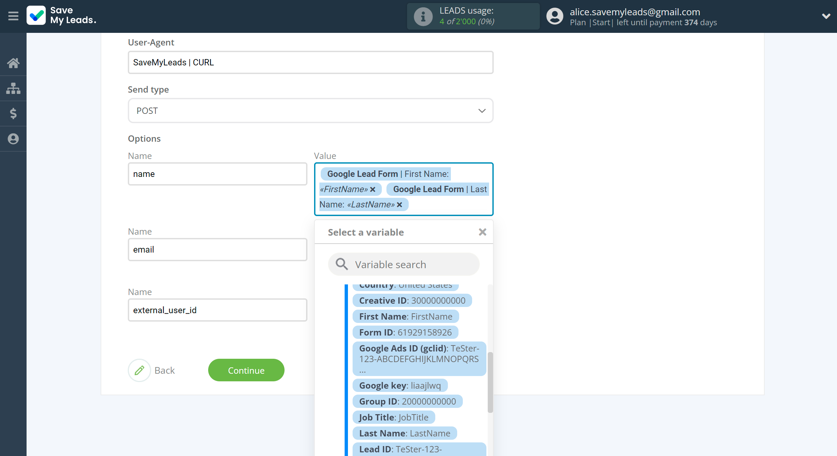837x456 pixels.
Task: Select the Group ID variable
Action: point(407,401)
